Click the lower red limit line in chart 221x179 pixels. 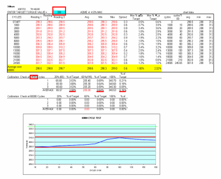95,147
